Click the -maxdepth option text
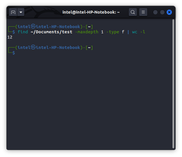The width and height of the screenshot is (182, 157). point(87,32)
